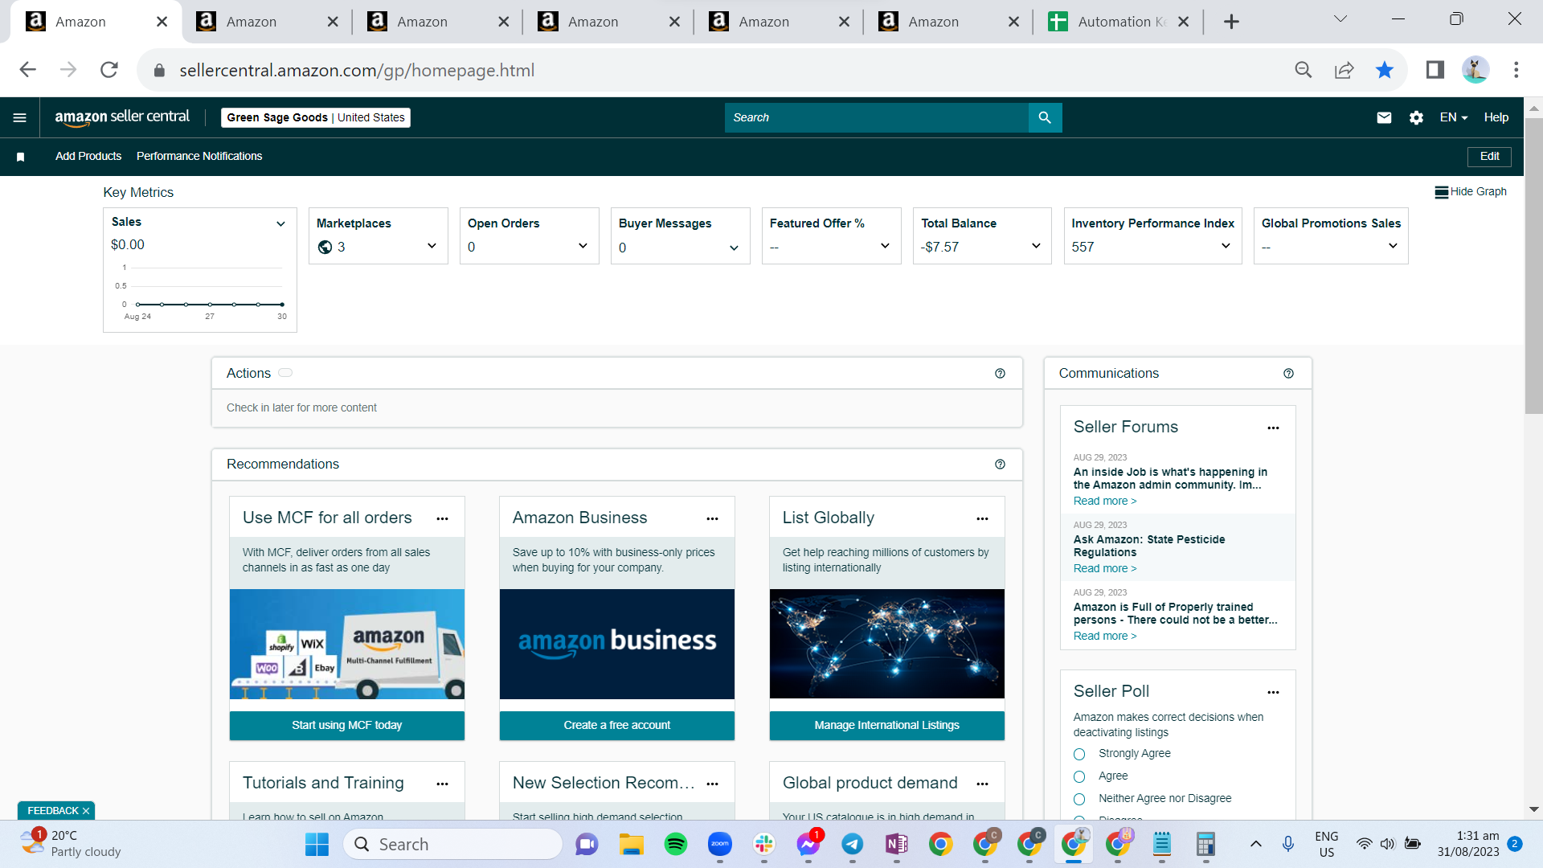
Task: Click the Windows taskbar Search box
Action: (452, 844)
